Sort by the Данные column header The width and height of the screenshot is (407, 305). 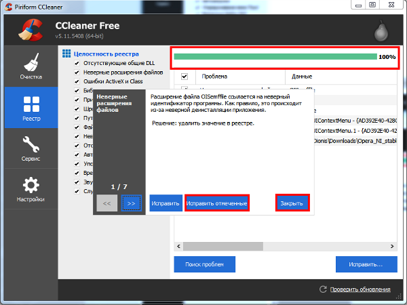coord(341,77)
